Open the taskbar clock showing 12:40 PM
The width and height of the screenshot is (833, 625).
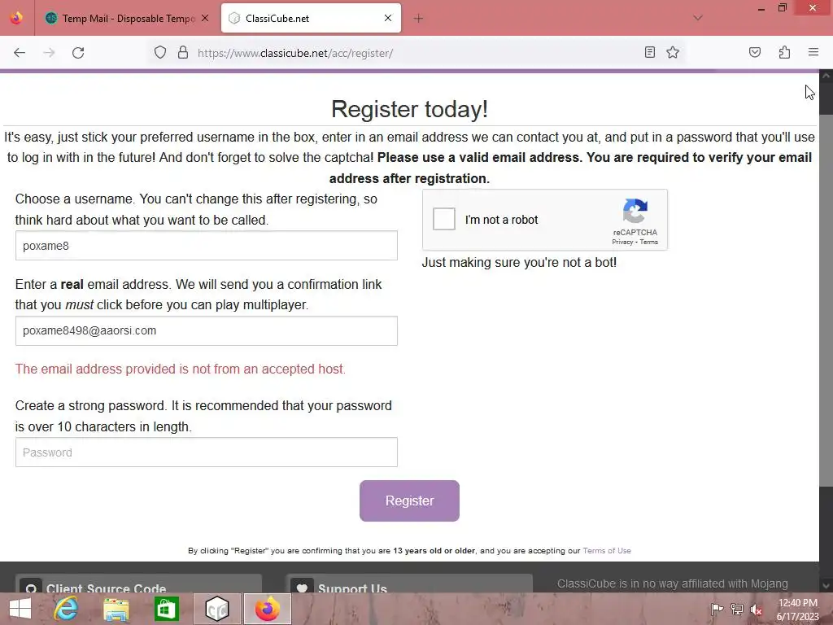[x=797, y=609]
